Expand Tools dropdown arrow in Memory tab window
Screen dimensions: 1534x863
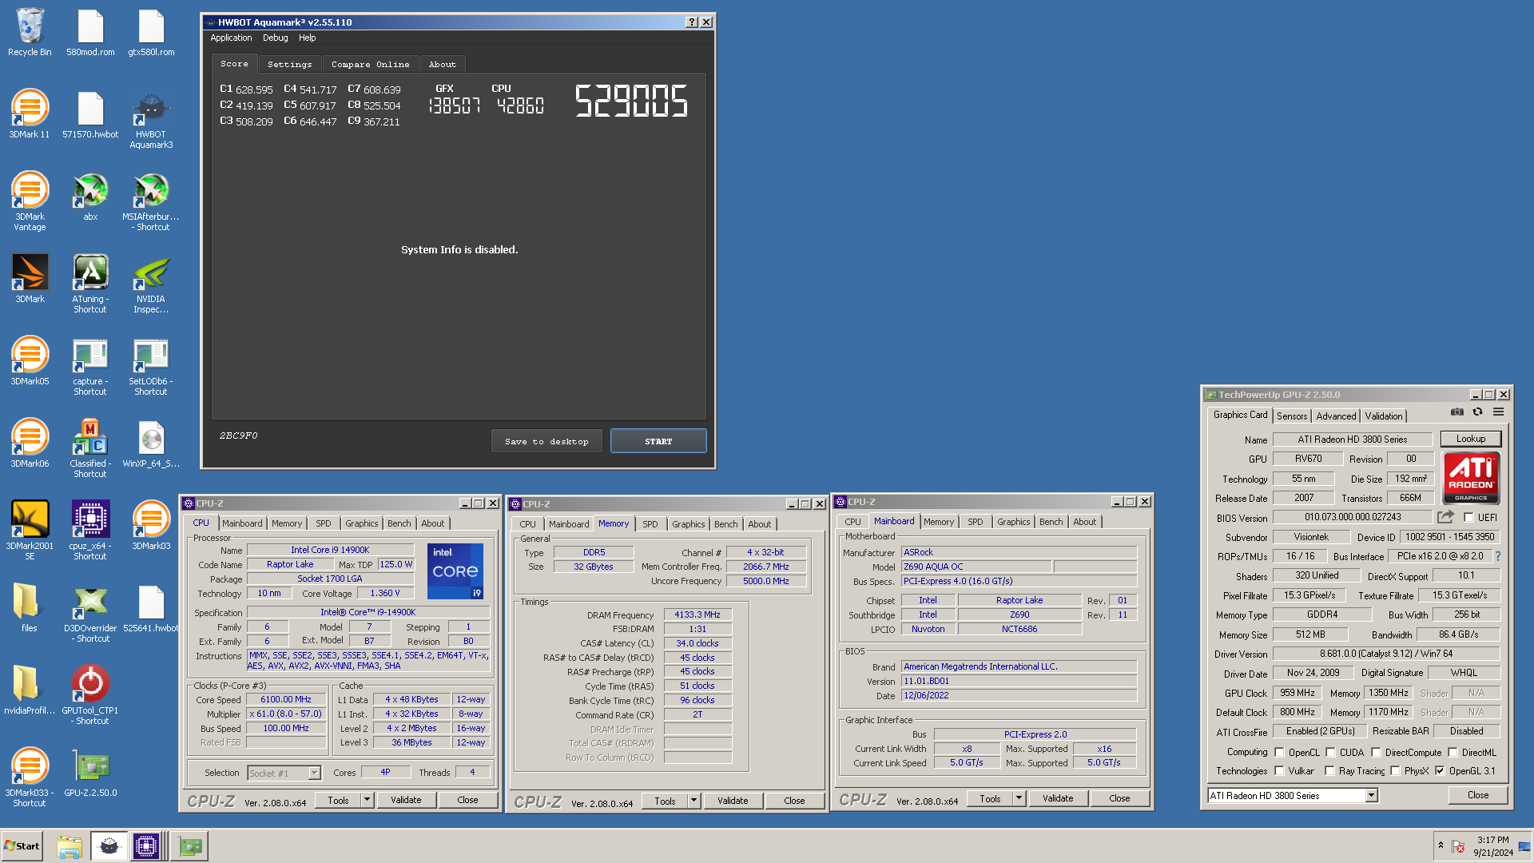pyautogui.click(x=693, y=801)
